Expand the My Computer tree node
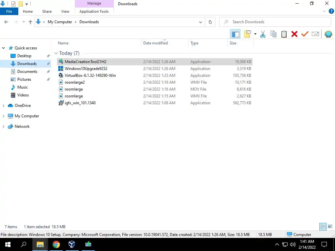This screenshot has width=335, height=251. [x=3, y=116]
